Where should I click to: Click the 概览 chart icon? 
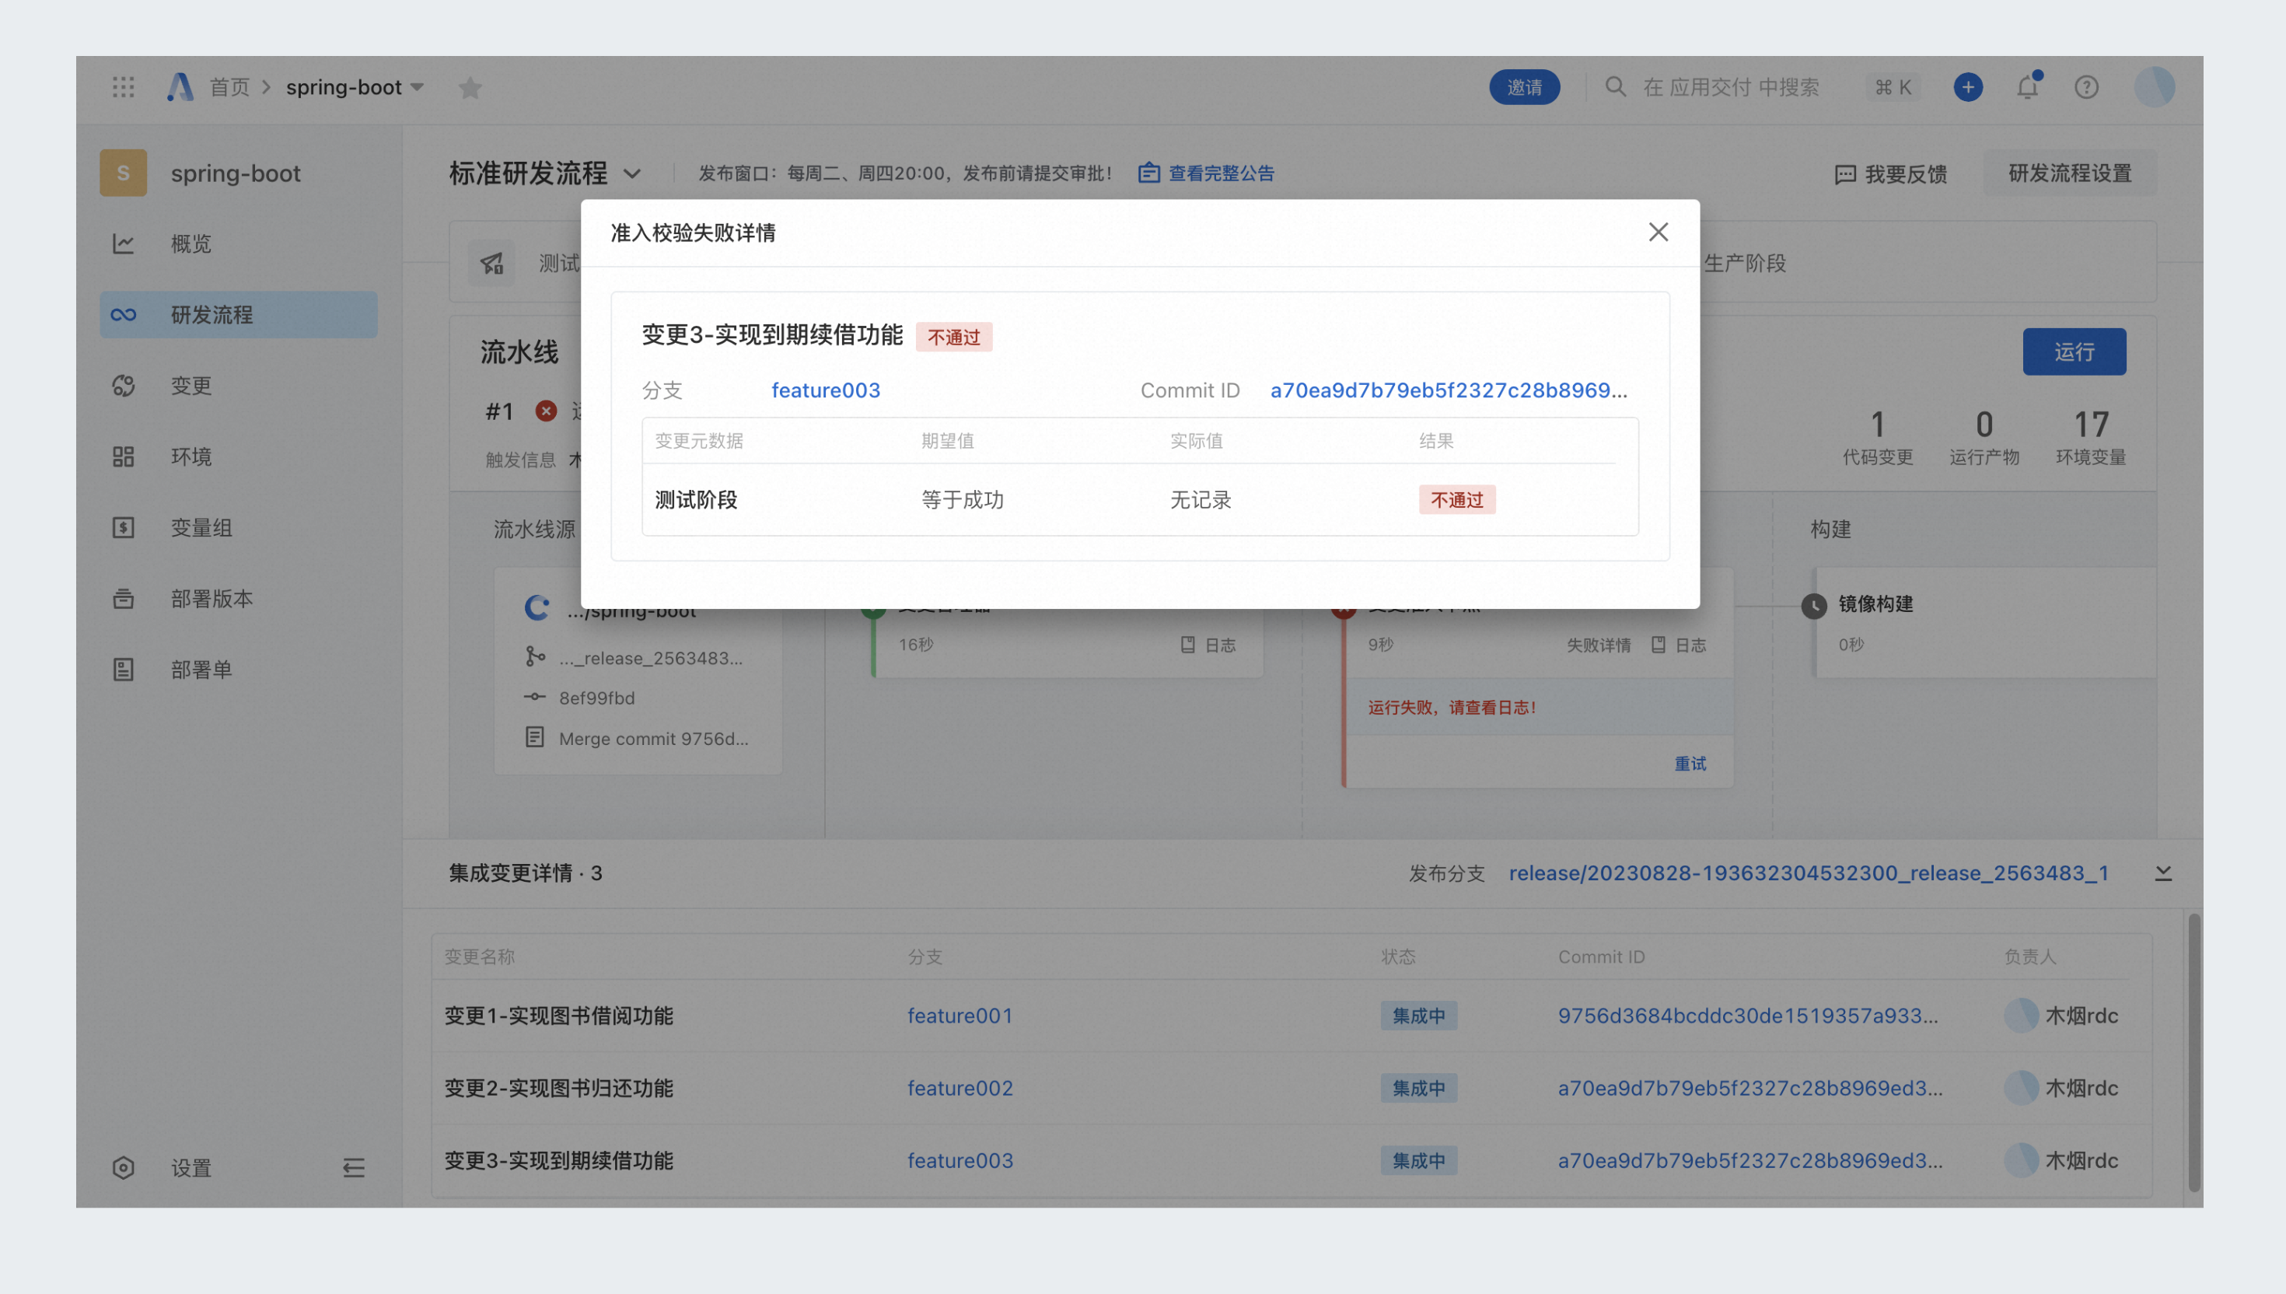(124, 243)
